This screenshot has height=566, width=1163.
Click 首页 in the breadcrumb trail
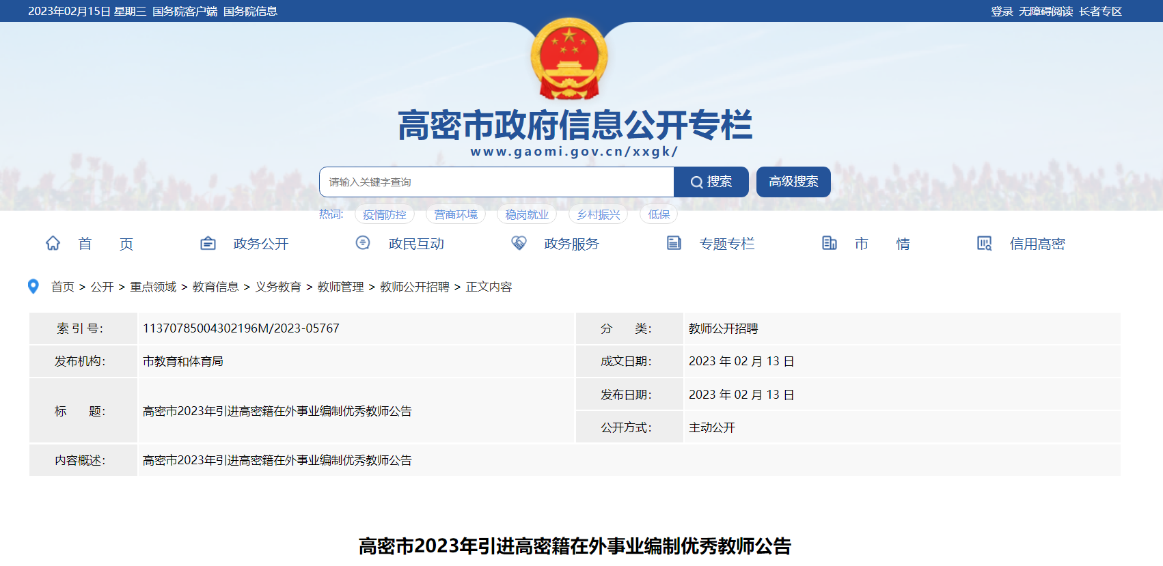[63, 287]
